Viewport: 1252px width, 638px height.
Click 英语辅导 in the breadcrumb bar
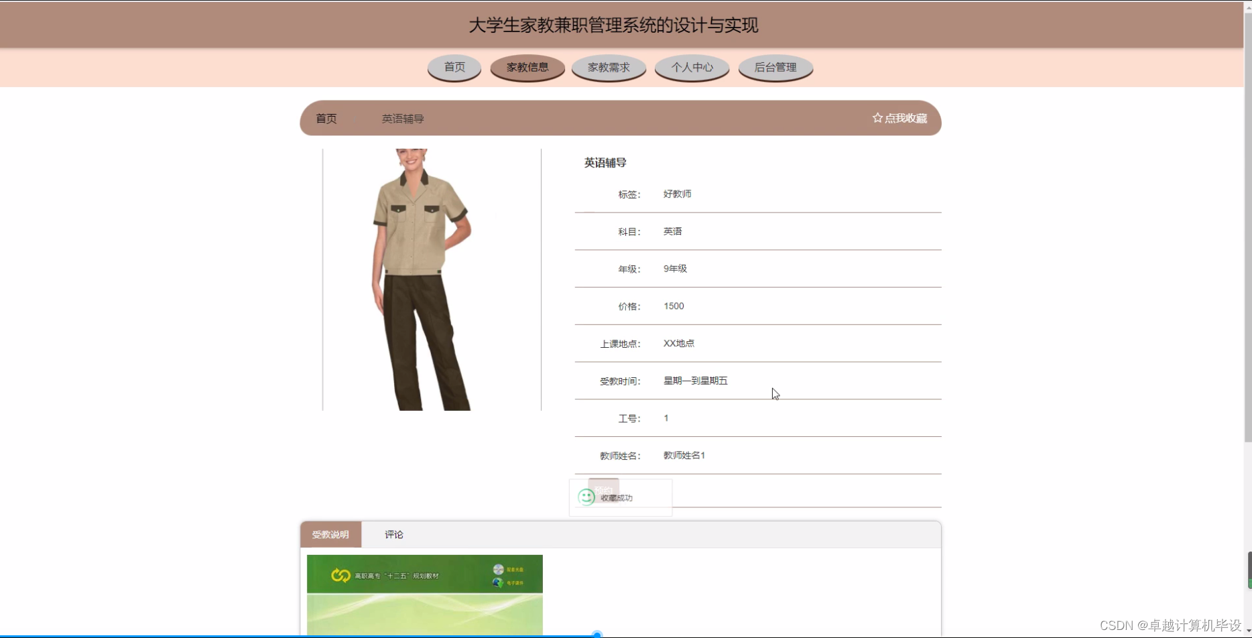(402, 119)
